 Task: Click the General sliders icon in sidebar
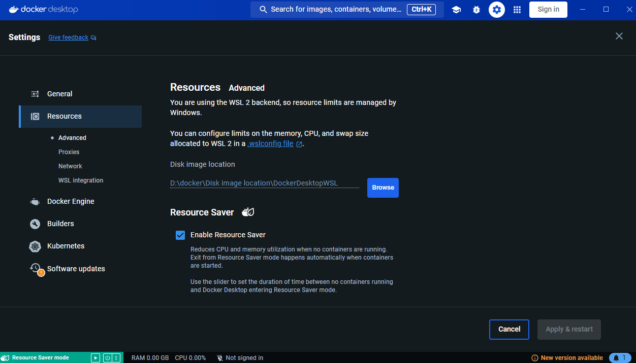pyautogui.click(x=35, y=94)
